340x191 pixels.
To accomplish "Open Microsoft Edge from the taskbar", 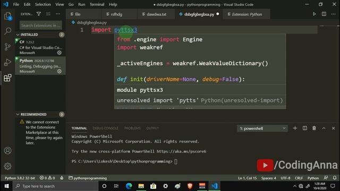I will [x=129, y=186].
